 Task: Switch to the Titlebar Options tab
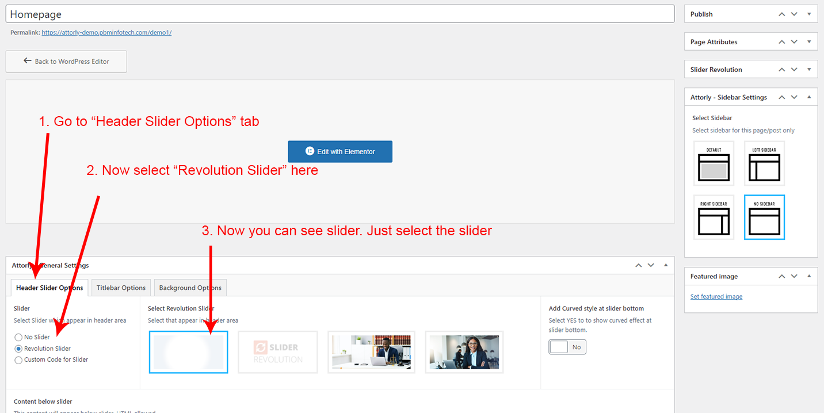point(121,288)
